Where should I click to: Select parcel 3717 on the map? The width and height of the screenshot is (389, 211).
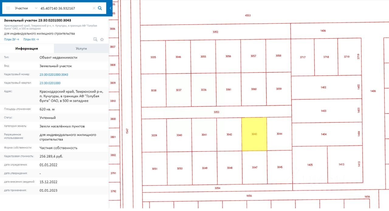[x=303, y=57]
